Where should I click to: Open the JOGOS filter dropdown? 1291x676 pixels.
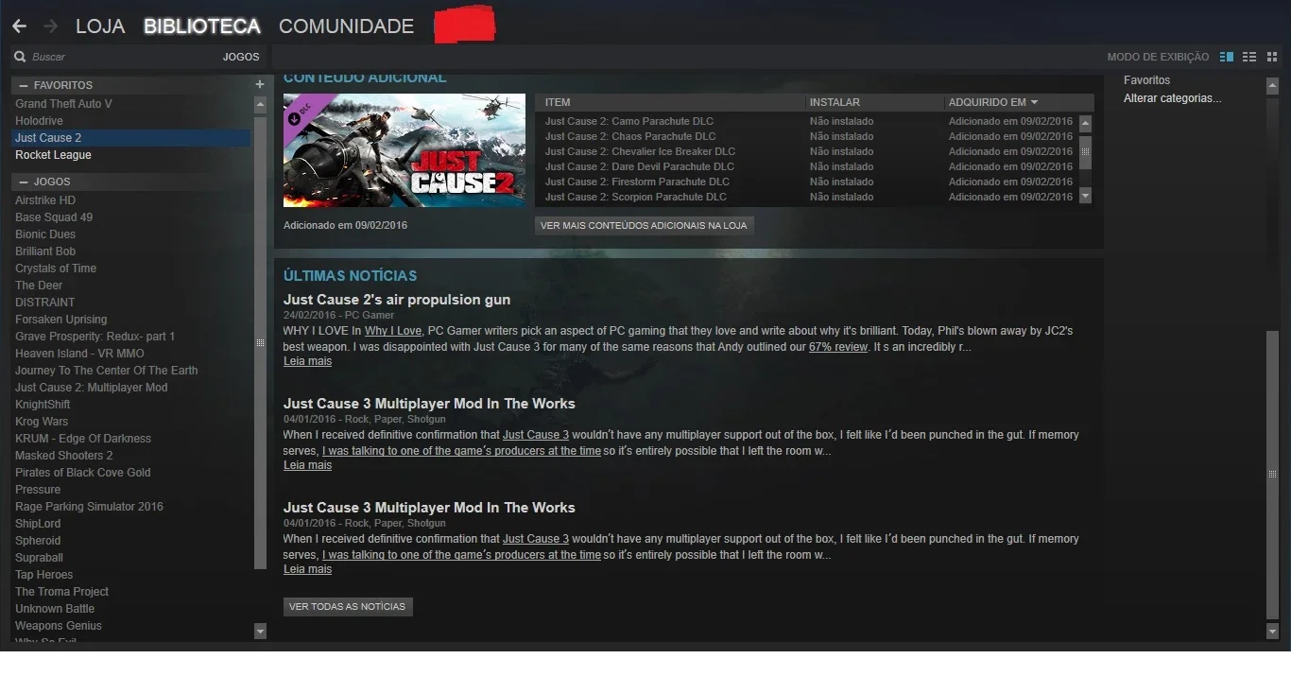(241, 57)
